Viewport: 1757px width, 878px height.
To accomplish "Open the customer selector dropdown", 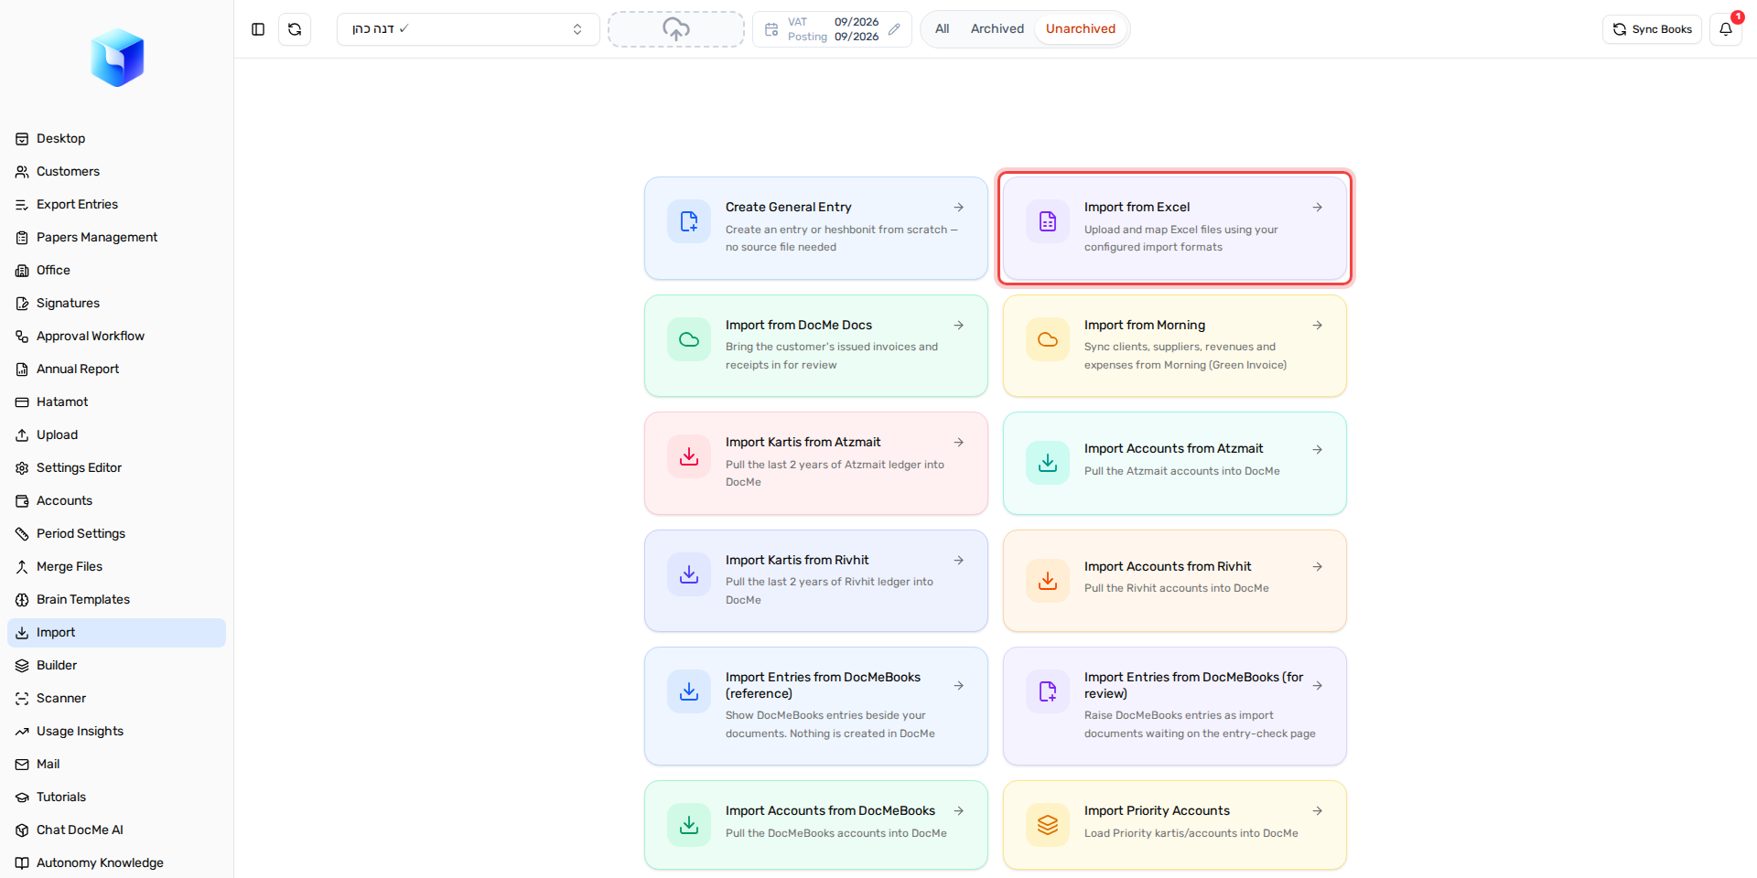I will [468, 29].
